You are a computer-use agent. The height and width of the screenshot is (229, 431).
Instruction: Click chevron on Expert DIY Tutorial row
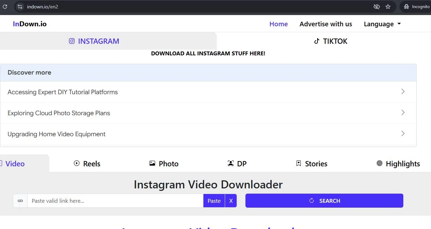(403, 91)
